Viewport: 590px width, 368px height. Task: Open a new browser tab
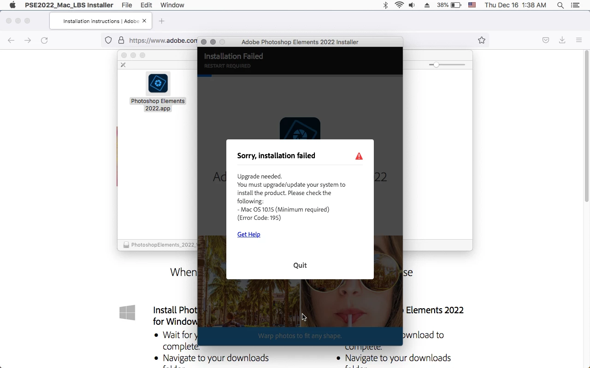click(161, 21)
